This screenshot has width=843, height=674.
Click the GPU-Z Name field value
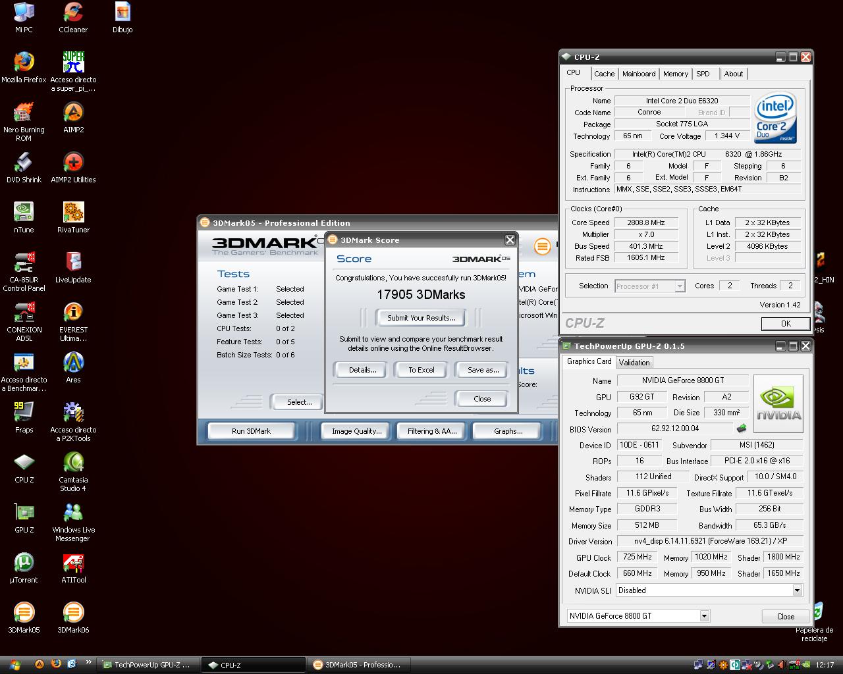point(682,380)
